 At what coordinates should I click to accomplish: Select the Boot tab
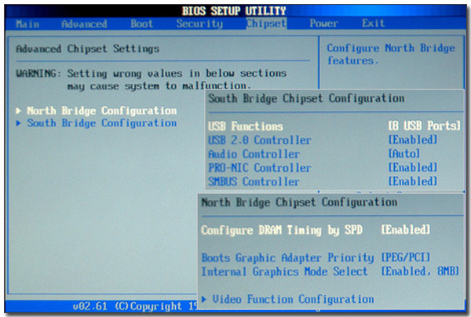(141, 24)
